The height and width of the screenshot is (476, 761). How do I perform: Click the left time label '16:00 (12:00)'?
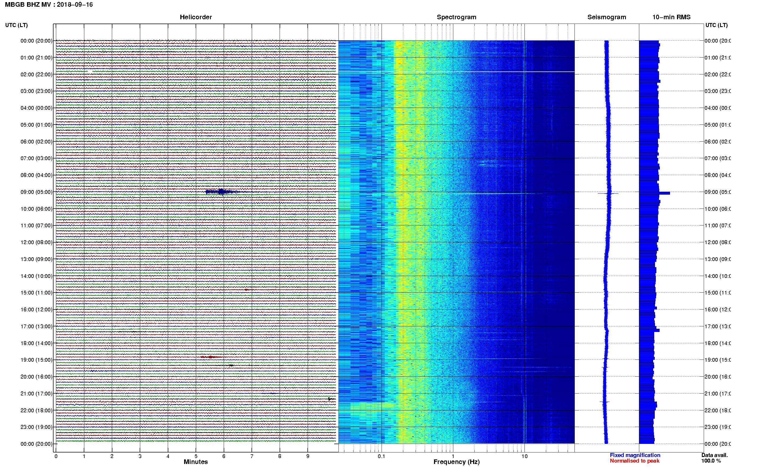pyautogui.click(x=36, y=309)
